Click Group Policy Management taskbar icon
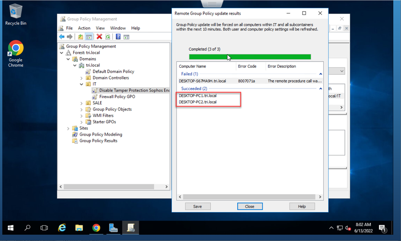 [131, 228]
